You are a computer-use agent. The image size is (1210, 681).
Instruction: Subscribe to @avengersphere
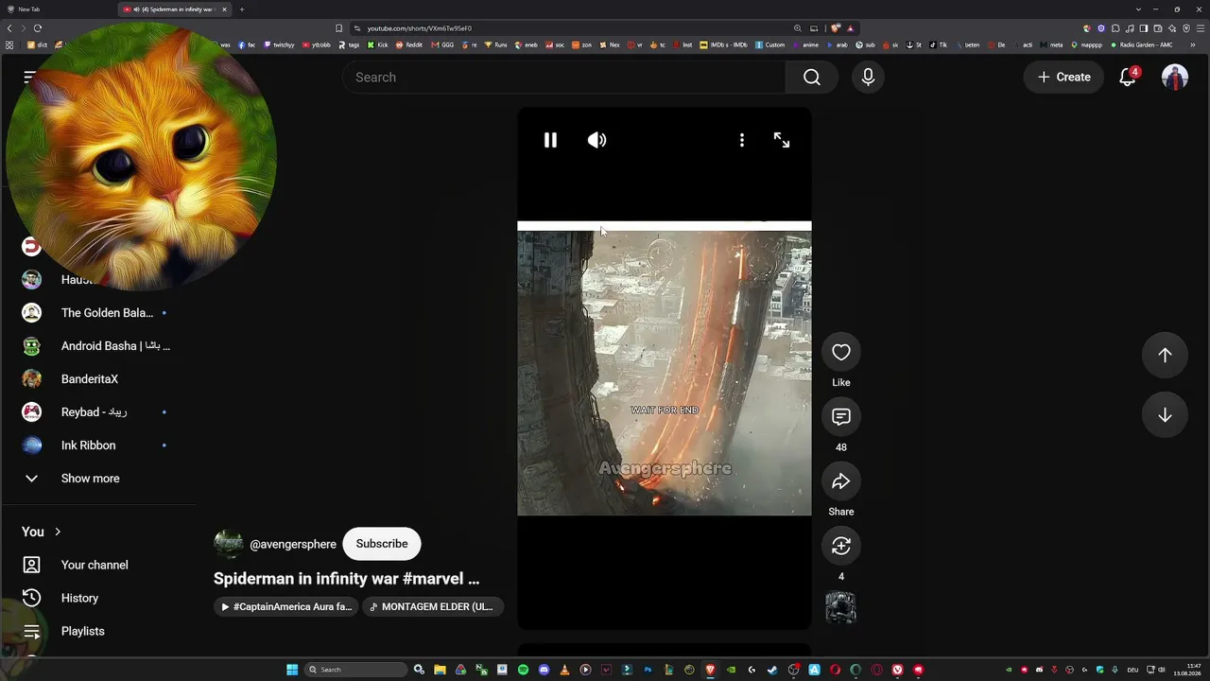pos(382,544)
